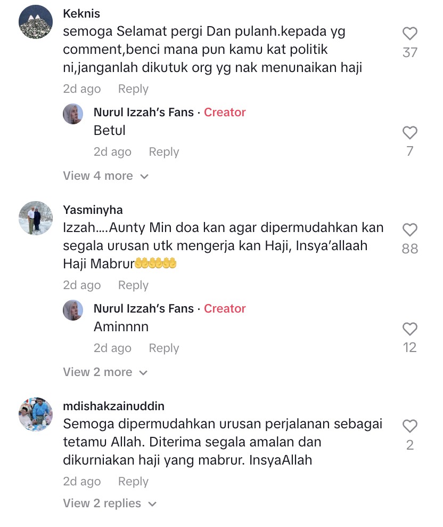Tap the heart on Yasminyha's comment
This screenshot has height=527, width=443.
[x=410, y=230]
